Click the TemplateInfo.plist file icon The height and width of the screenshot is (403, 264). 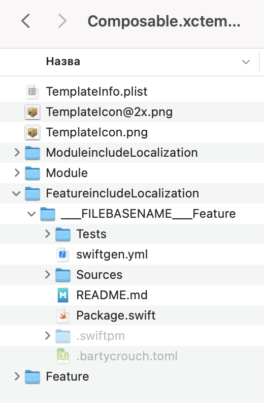point(32,92)
